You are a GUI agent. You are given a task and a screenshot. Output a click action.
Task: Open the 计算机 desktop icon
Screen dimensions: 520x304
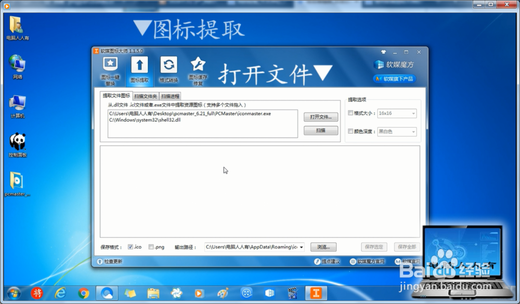17,107
